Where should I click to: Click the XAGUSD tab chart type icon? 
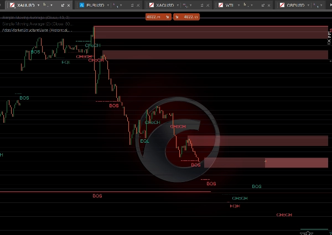click(x=185, y=5)
